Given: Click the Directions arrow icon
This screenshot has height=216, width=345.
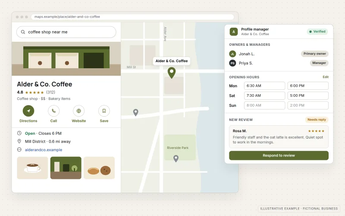Looking at the screenshot, I should click(x=28, y=111).
